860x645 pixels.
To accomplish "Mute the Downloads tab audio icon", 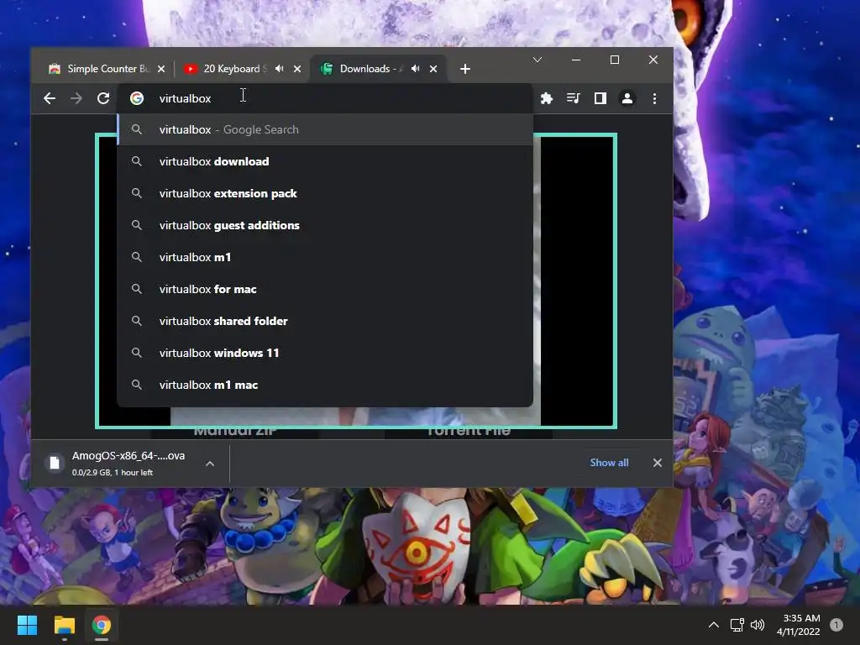I will [416, 69].
